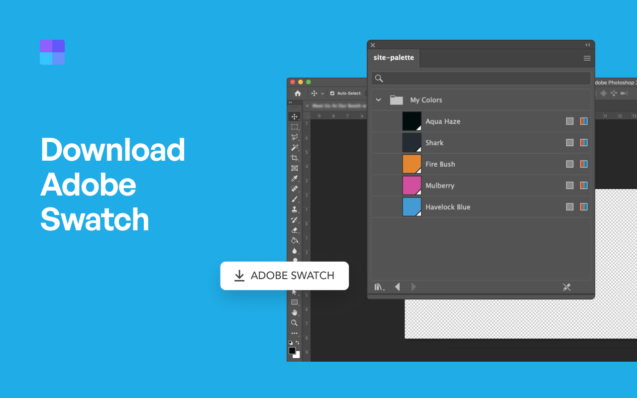The height and width of the screenshot is (398, 637).
Task: Open the swatches panel hamburger menu
Action: (587, 58)
